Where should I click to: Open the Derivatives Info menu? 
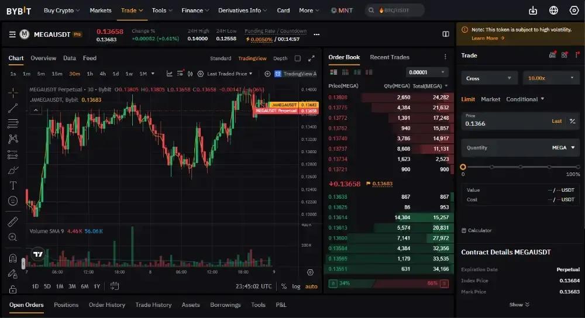click(x=243, y=11)
